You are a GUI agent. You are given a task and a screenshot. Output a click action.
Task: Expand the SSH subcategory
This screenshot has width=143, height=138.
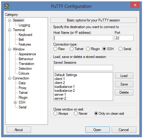pyautogui.click(x=15, y=103)
